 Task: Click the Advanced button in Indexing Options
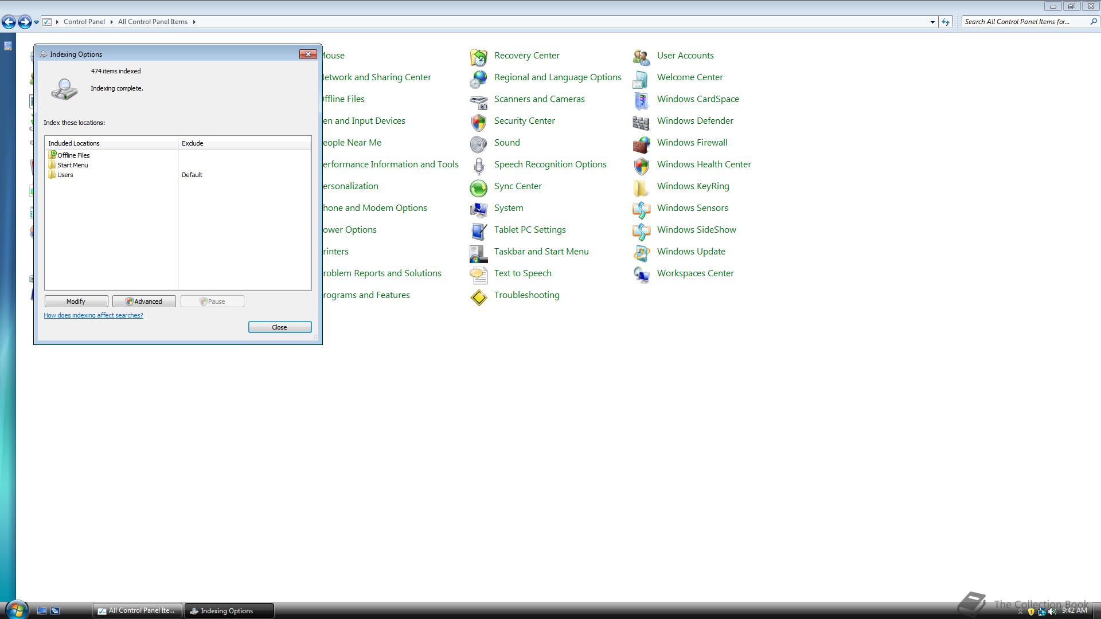144,301
